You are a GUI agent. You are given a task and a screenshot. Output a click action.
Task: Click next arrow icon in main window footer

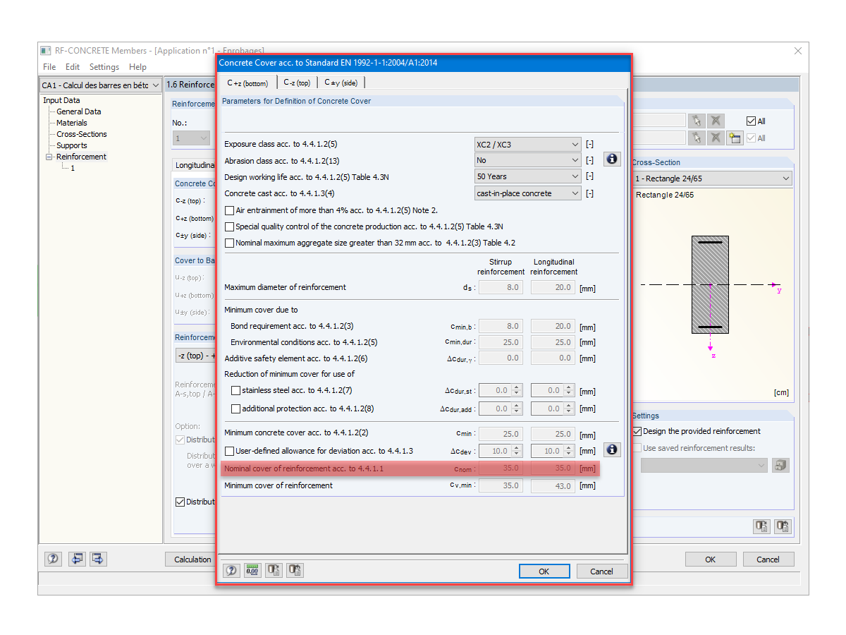pos(98,559)
